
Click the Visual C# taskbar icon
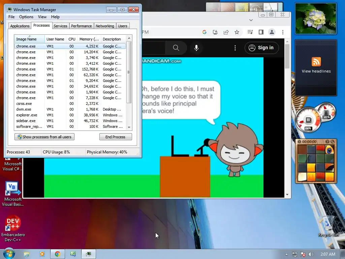pyautogui.click(x=73, y=254)
